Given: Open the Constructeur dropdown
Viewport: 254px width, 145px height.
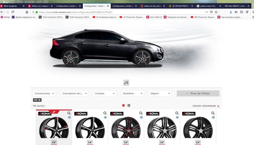Looking at the screenshot, I should coord(44,94).
